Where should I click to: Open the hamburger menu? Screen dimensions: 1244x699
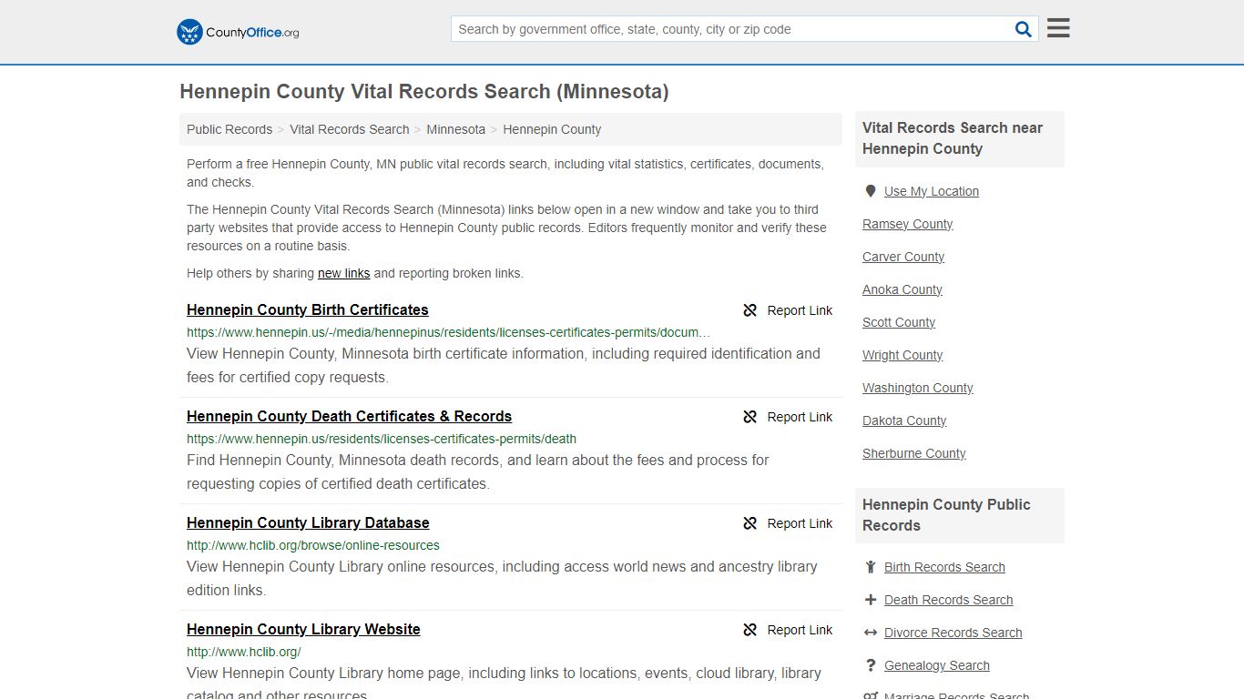[1058, 28]
